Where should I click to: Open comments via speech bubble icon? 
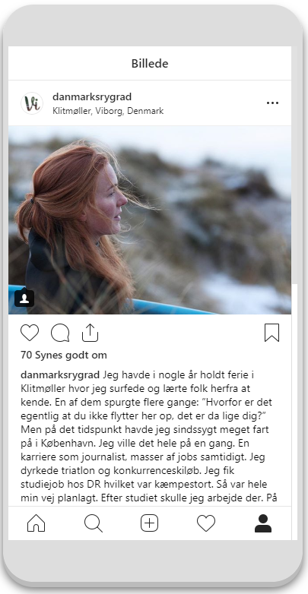click(60, 333)
